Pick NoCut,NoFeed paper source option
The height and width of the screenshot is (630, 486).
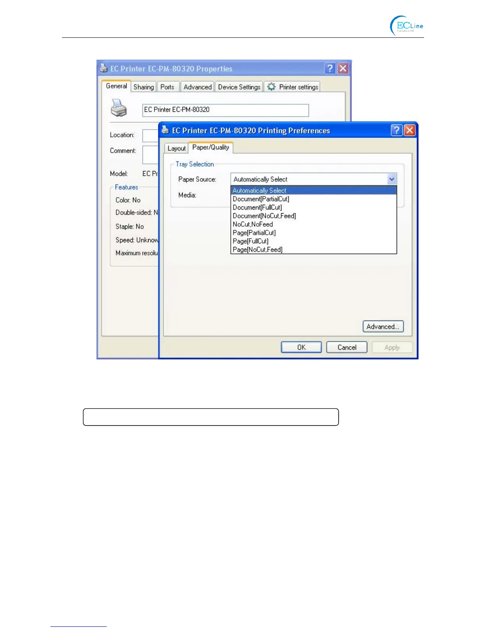point(313,224)
